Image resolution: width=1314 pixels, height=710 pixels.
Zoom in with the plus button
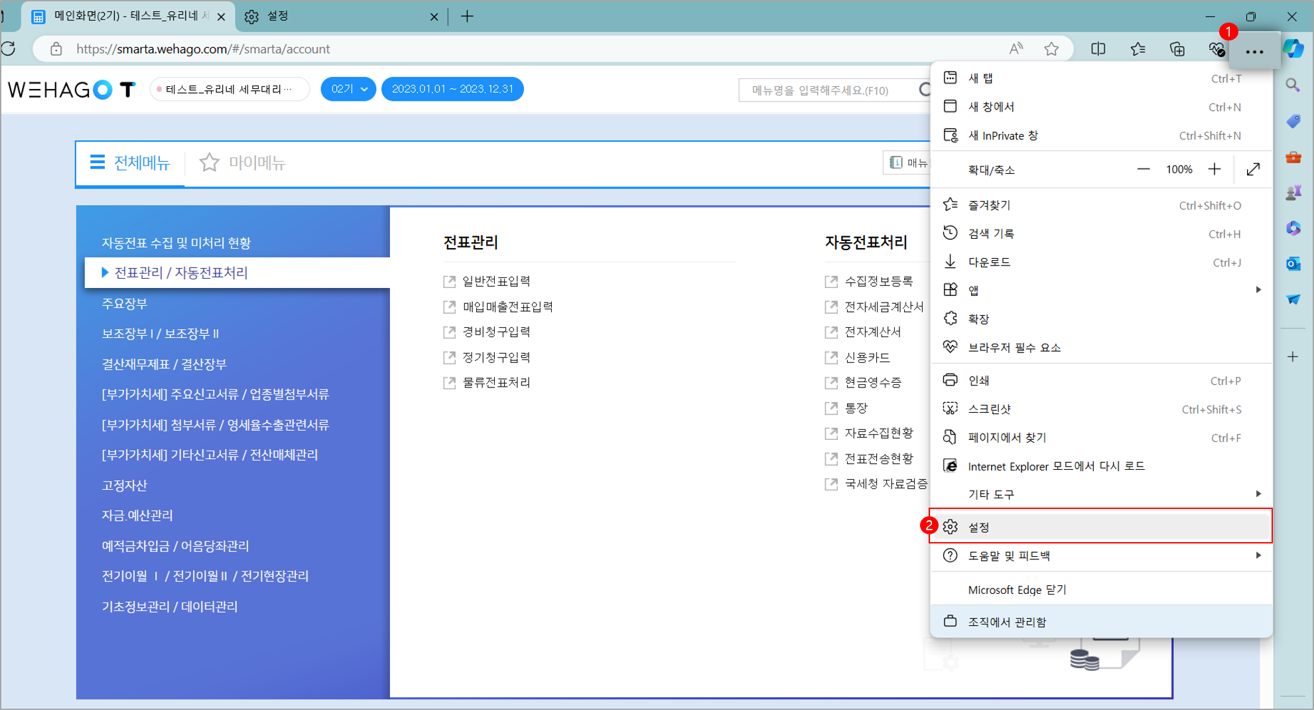point(1214,170)
